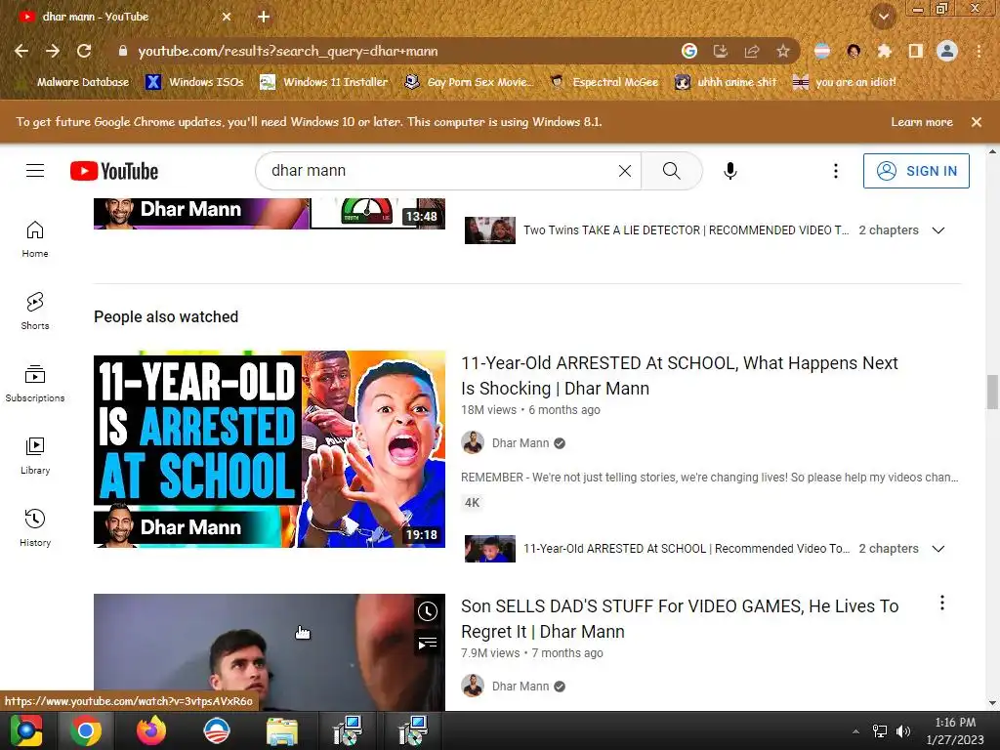
Task: Click the page vertical scrollbar thumb
Action: 992,393
